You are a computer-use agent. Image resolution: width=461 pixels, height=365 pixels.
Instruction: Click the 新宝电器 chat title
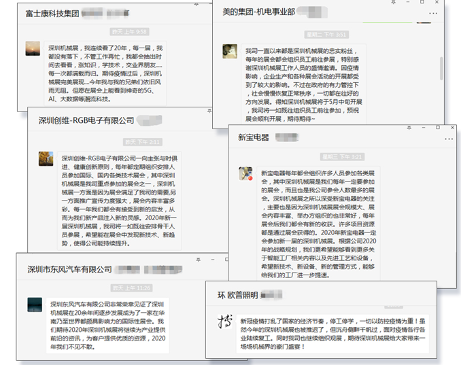click(254, 137)
